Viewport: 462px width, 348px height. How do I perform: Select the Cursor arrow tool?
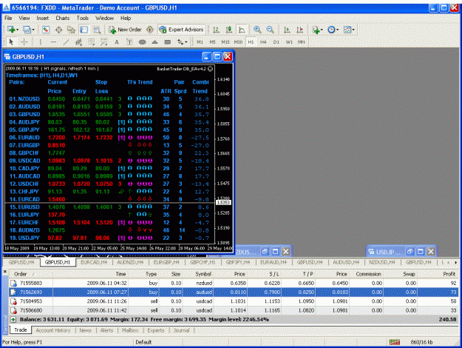[x=11, y=42]
